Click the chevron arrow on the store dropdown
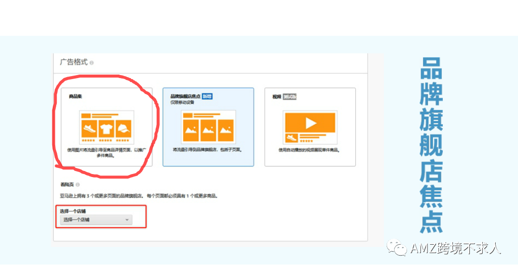Screen dimensions: 518x271 tap(127, 220)
